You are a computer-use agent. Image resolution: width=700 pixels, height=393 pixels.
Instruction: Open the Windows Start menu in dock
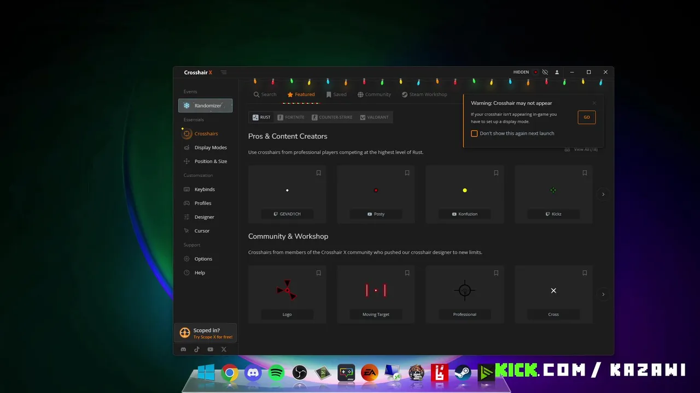click(206, 373)
